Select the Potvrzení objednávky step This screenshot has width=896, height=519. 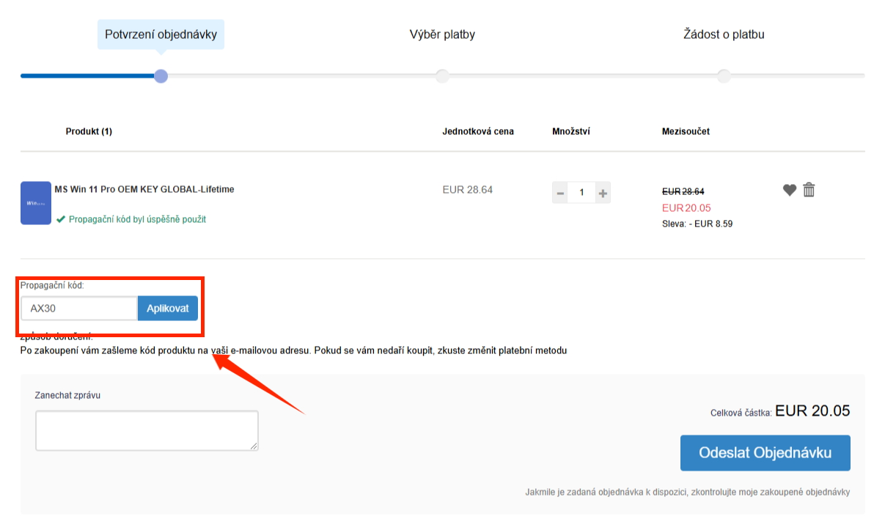(x=161, y=34)
